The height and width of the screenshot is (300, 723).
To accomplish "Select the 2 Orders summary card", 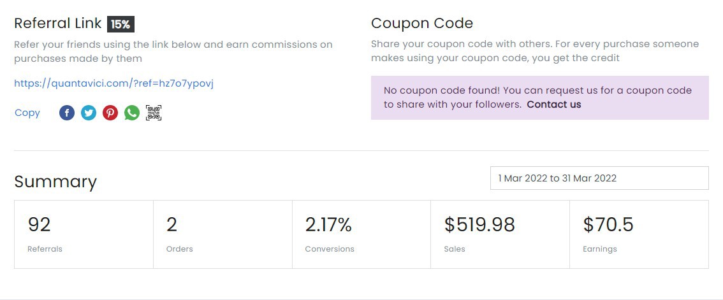I will (x=223, y=234).
